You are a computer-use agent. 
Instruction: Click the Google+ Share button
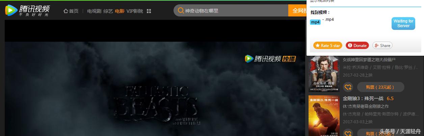[x=382, y=45]
